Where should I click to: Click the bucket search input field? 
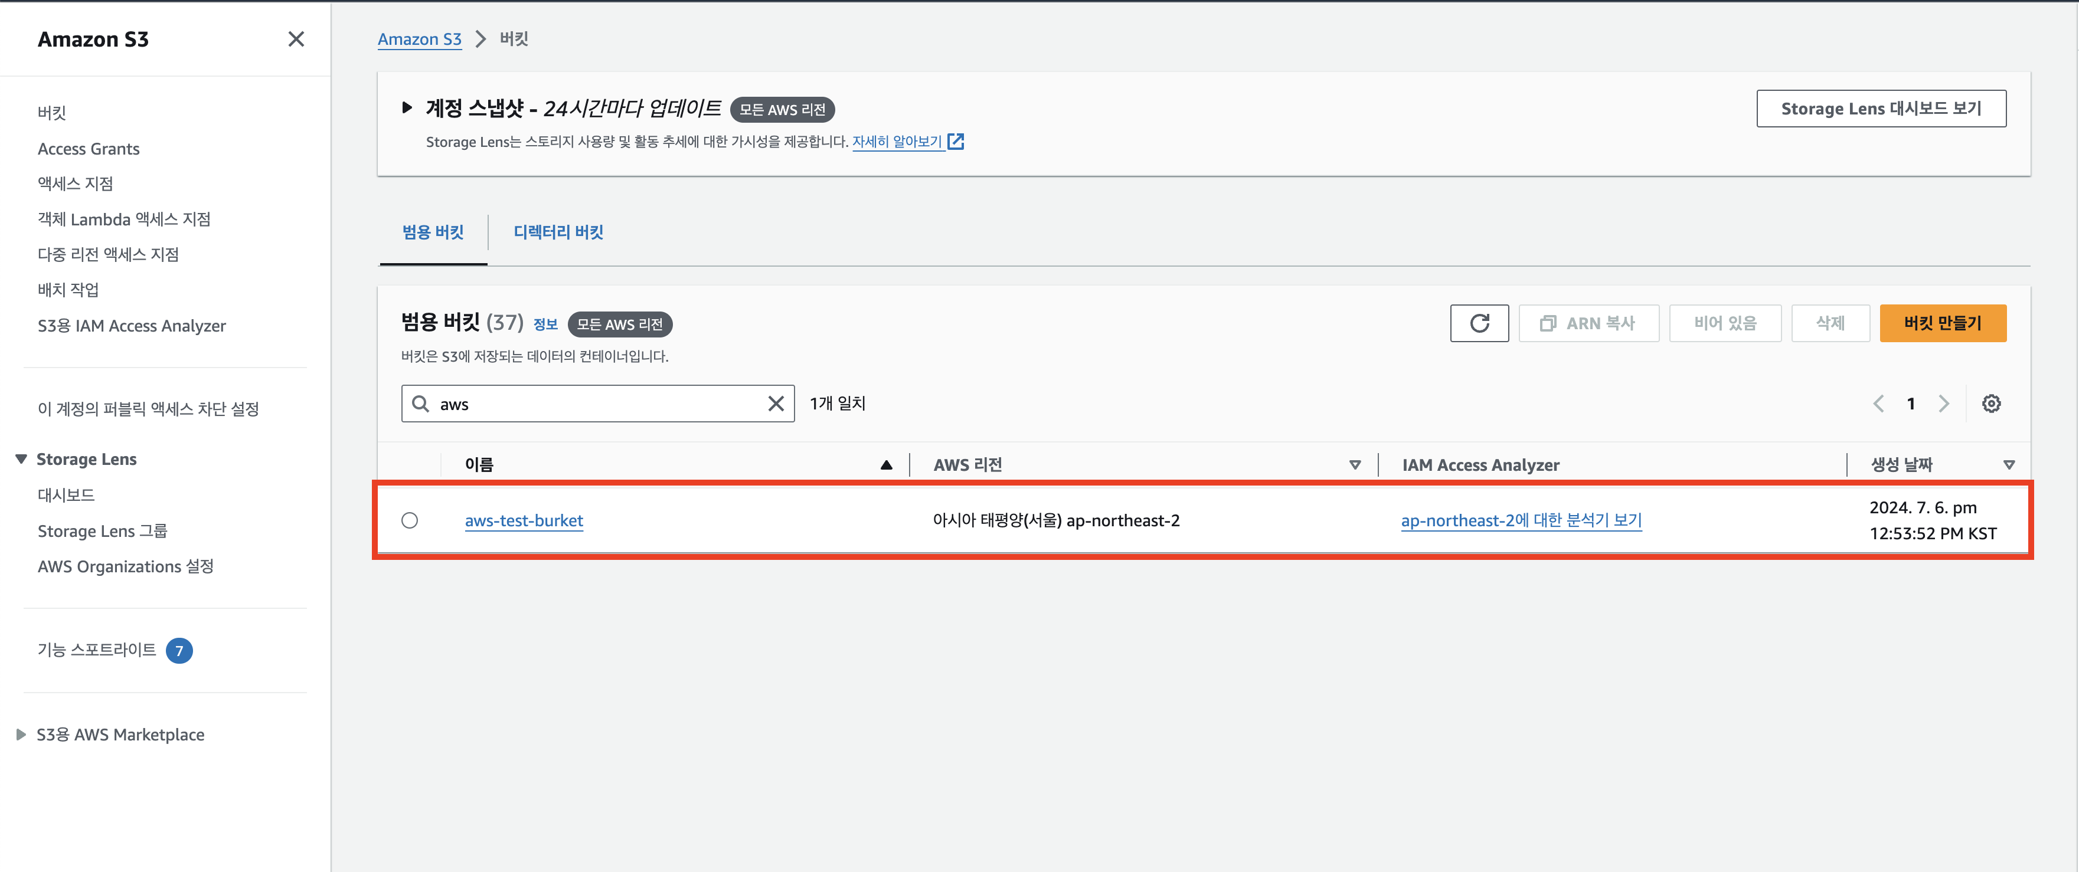pyautogui.click(x=597, y=404)
